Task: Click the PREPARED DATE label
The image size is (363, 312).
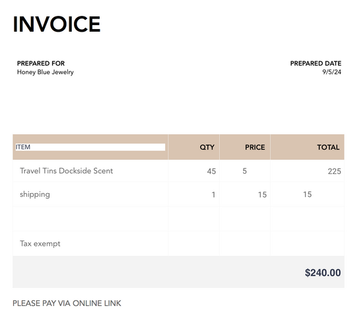Action: click(x=315, y=63)
